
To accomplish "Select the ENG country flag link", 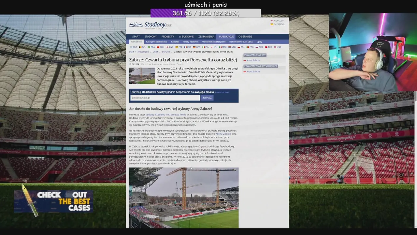I will (170, 47).
